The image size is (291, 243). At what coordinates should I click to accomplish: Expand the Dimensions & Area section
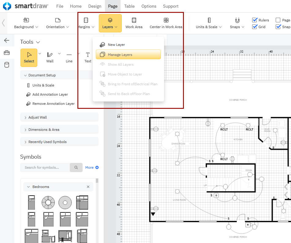44,130
